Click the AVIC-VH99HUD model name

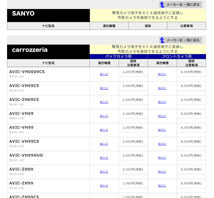click(x=26, y=156)
